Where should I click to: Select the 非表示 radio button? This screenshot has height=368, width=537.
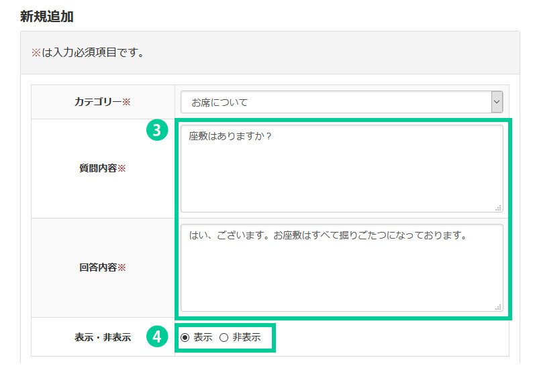224,338
